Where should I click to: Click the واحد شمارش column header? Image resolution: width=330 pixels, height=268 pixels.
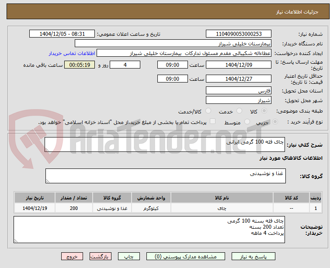(x=151, y=198)
